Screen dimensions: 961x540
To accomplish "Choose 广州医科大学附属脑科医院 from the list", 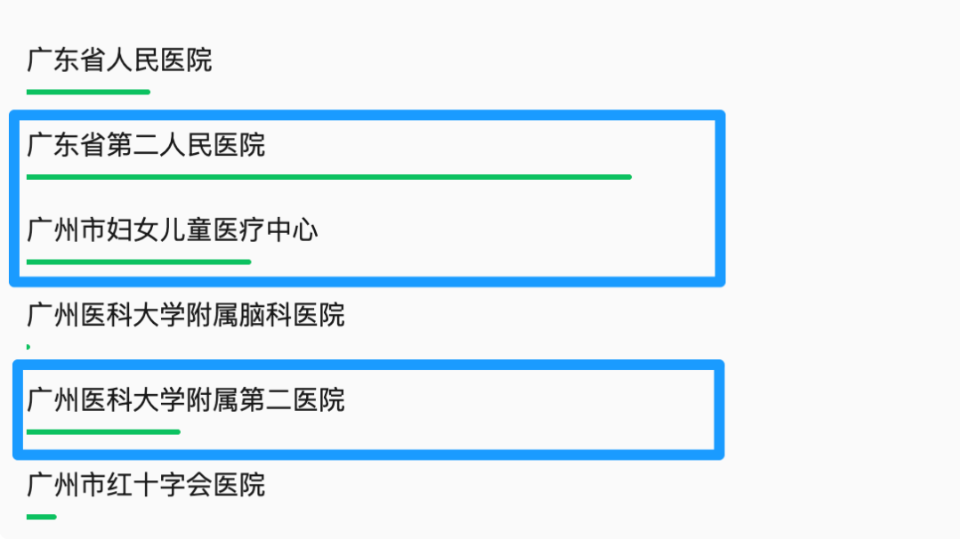I will point(186,315).
